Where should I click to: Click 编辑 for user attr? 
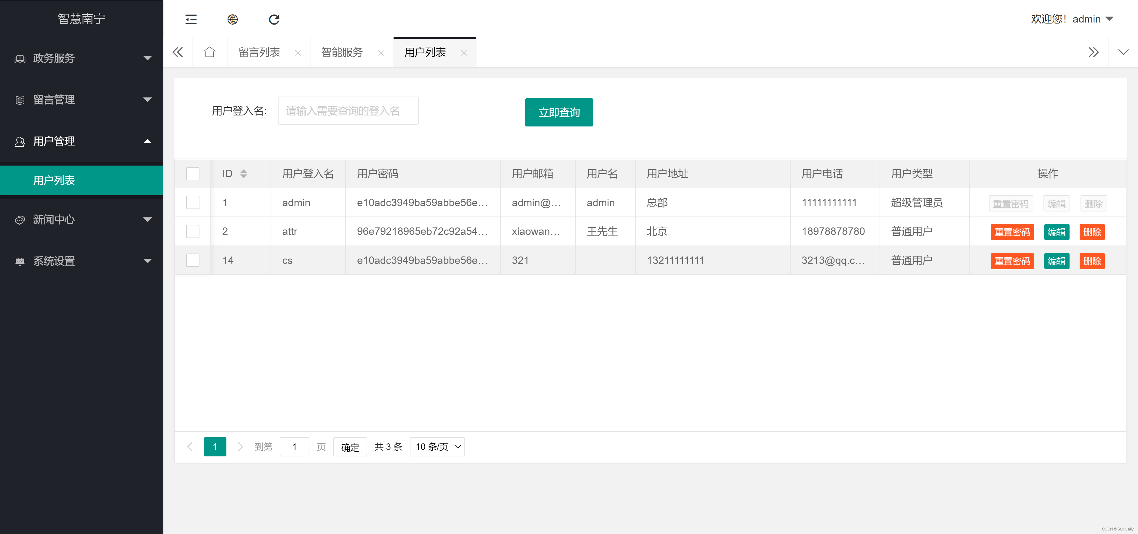1057,232
